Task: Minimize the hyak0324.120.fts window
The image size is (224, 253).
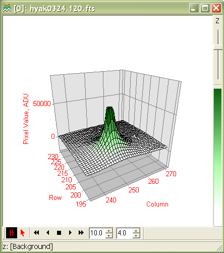Action: tap(194, 8)
